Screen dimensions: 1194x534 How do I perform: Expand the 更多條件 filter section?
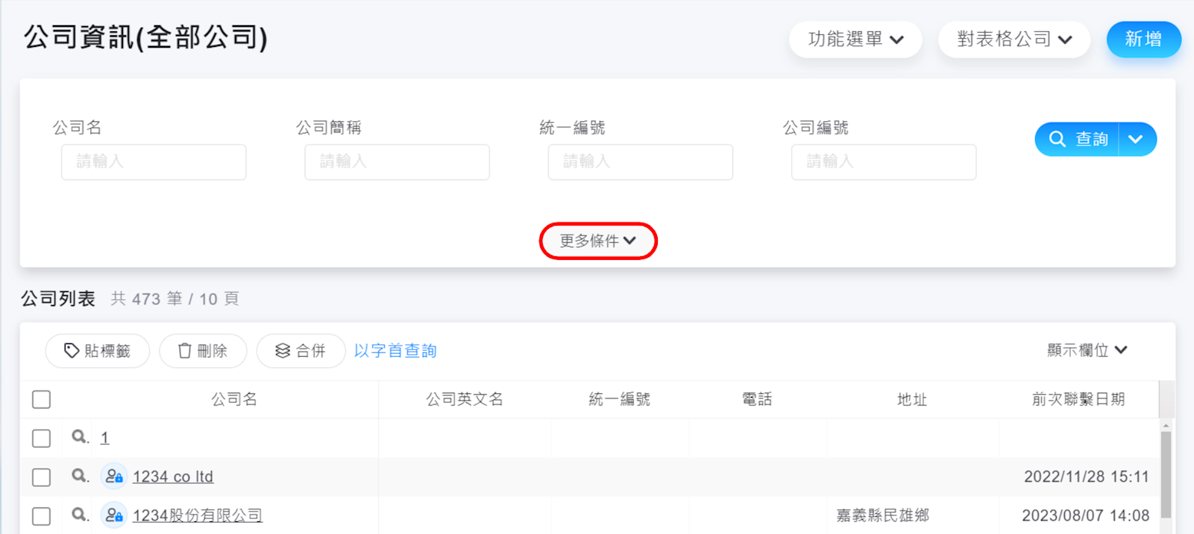[x=598, y=241]
